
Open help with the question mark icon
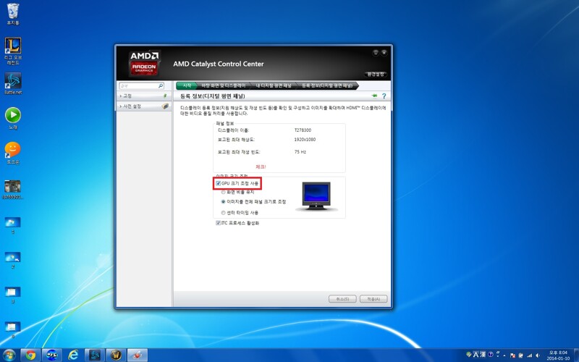[x=384, y=96]
